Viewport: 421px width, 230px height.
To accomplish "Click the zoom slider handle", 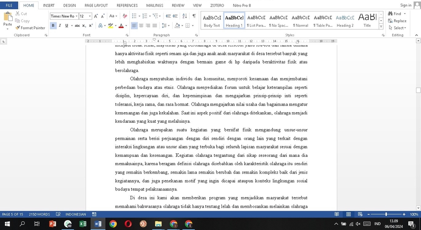I will point(386,214).
